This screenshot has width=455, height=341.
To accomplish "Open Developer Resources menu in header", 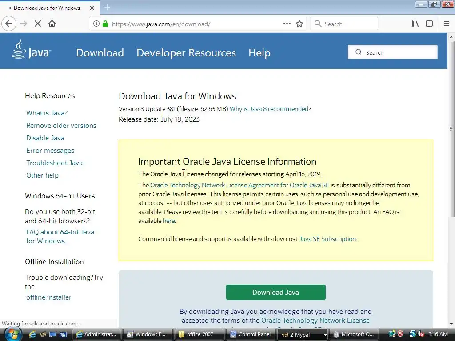I will click(186, 53).
